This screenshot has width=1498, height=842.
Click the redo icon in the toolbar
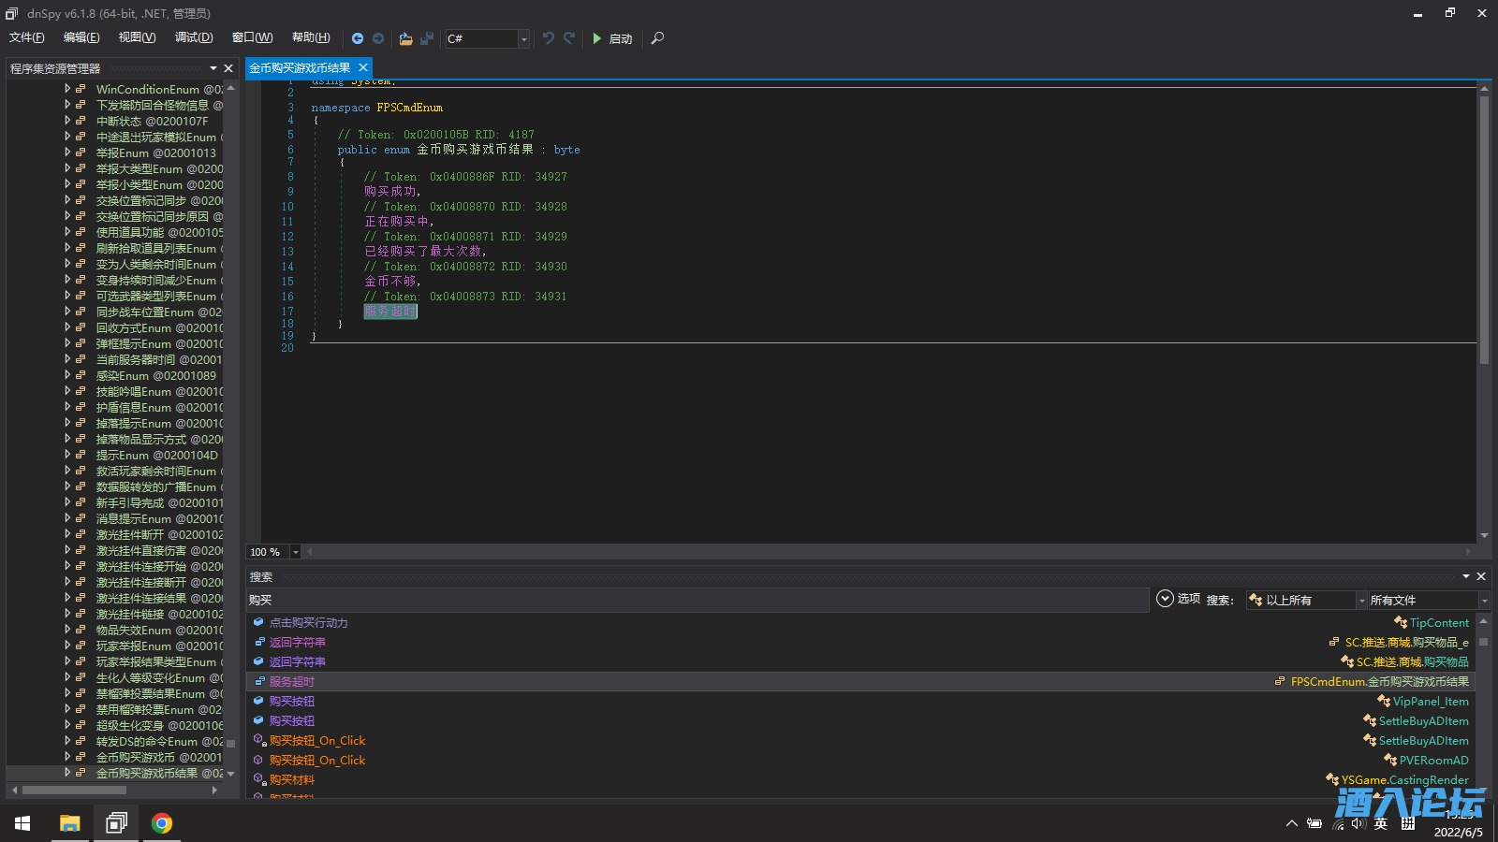[569, 38]
